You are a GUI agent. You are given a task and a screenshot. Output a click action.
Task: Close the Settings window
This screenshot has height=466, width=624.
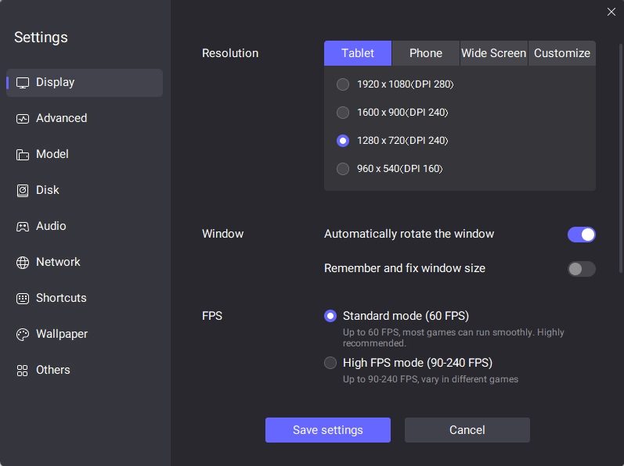[x=611, y=12]
